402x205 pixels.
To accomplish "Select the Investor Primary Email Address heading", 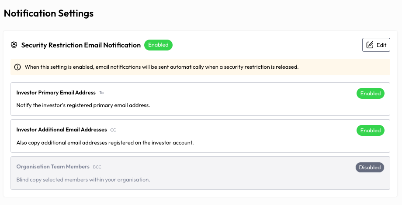I will (x=56, y=93).
